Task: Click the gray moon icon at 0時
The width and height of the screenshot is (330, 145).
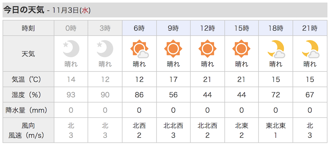Action: (x=71, y=49)
